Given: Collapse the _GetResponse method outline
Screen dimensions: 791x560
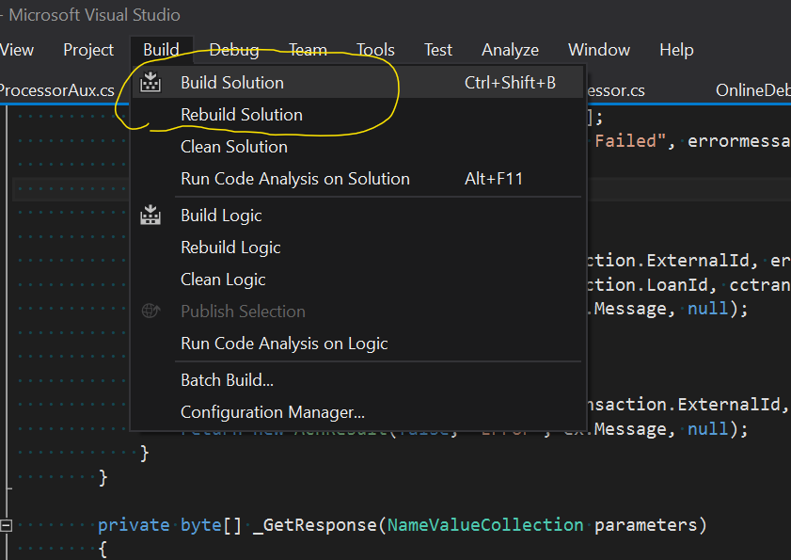Looking at the screenshot, I should tap(8, 525).
